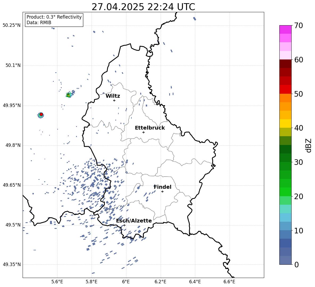
Task: Click the 6.6°E longitude label
Action: 229,282
